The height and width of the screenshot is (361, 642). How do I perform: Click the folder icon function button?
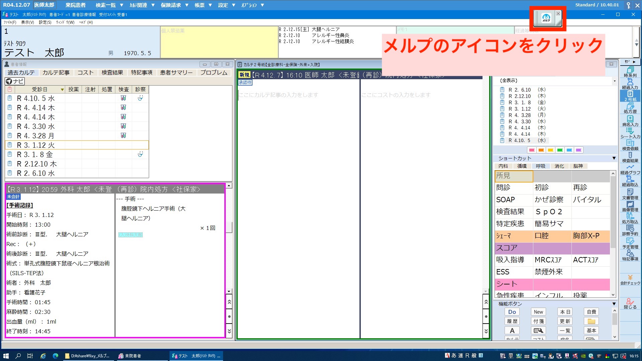coord(591,321)
